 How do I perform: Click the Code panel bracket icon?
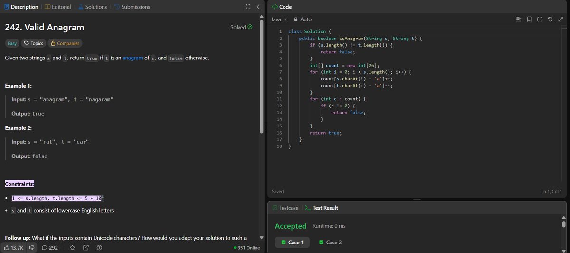click(274, 7)
